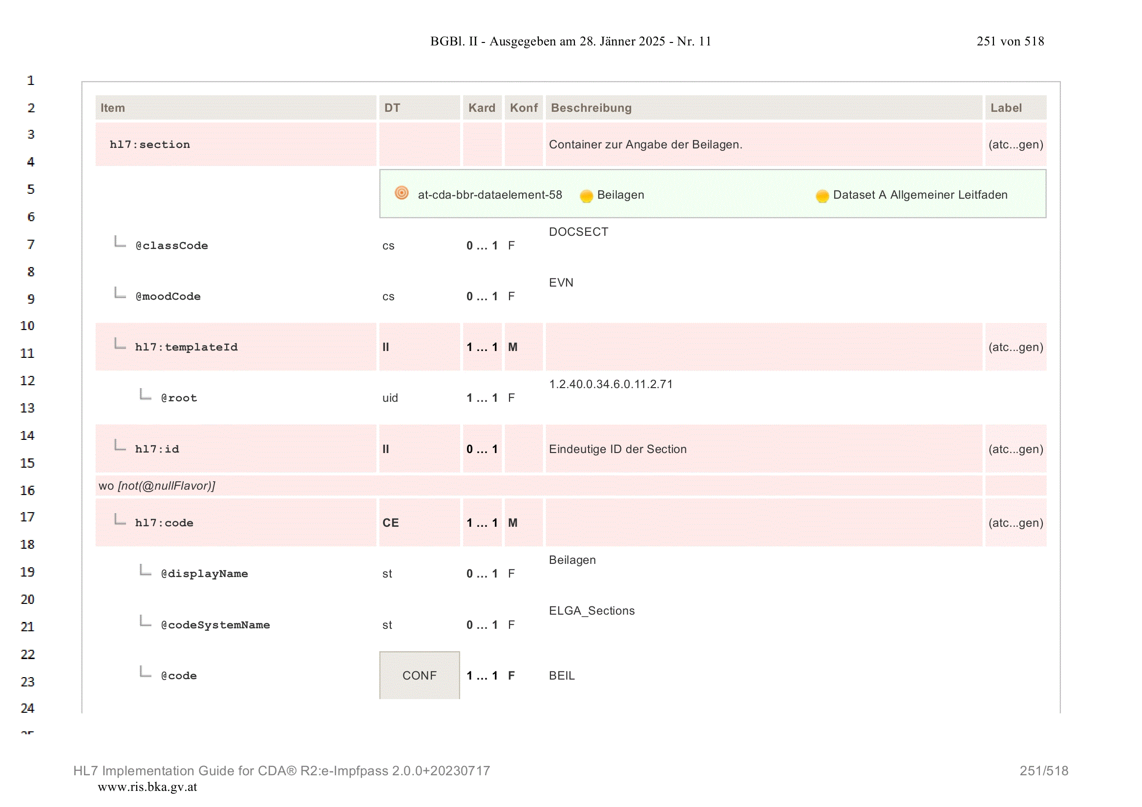The width and height of the screenshot is (1142, 807).
Task: Click the CONF box in @code row
Action: pyautogui.click(x=419, y=675)
